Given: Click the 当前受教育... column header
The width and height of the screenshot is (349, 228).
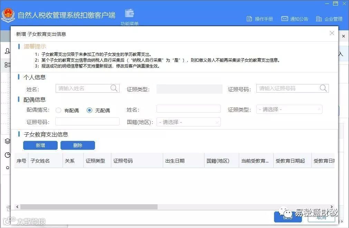Looking at the screenshot, I should (256, 160).
